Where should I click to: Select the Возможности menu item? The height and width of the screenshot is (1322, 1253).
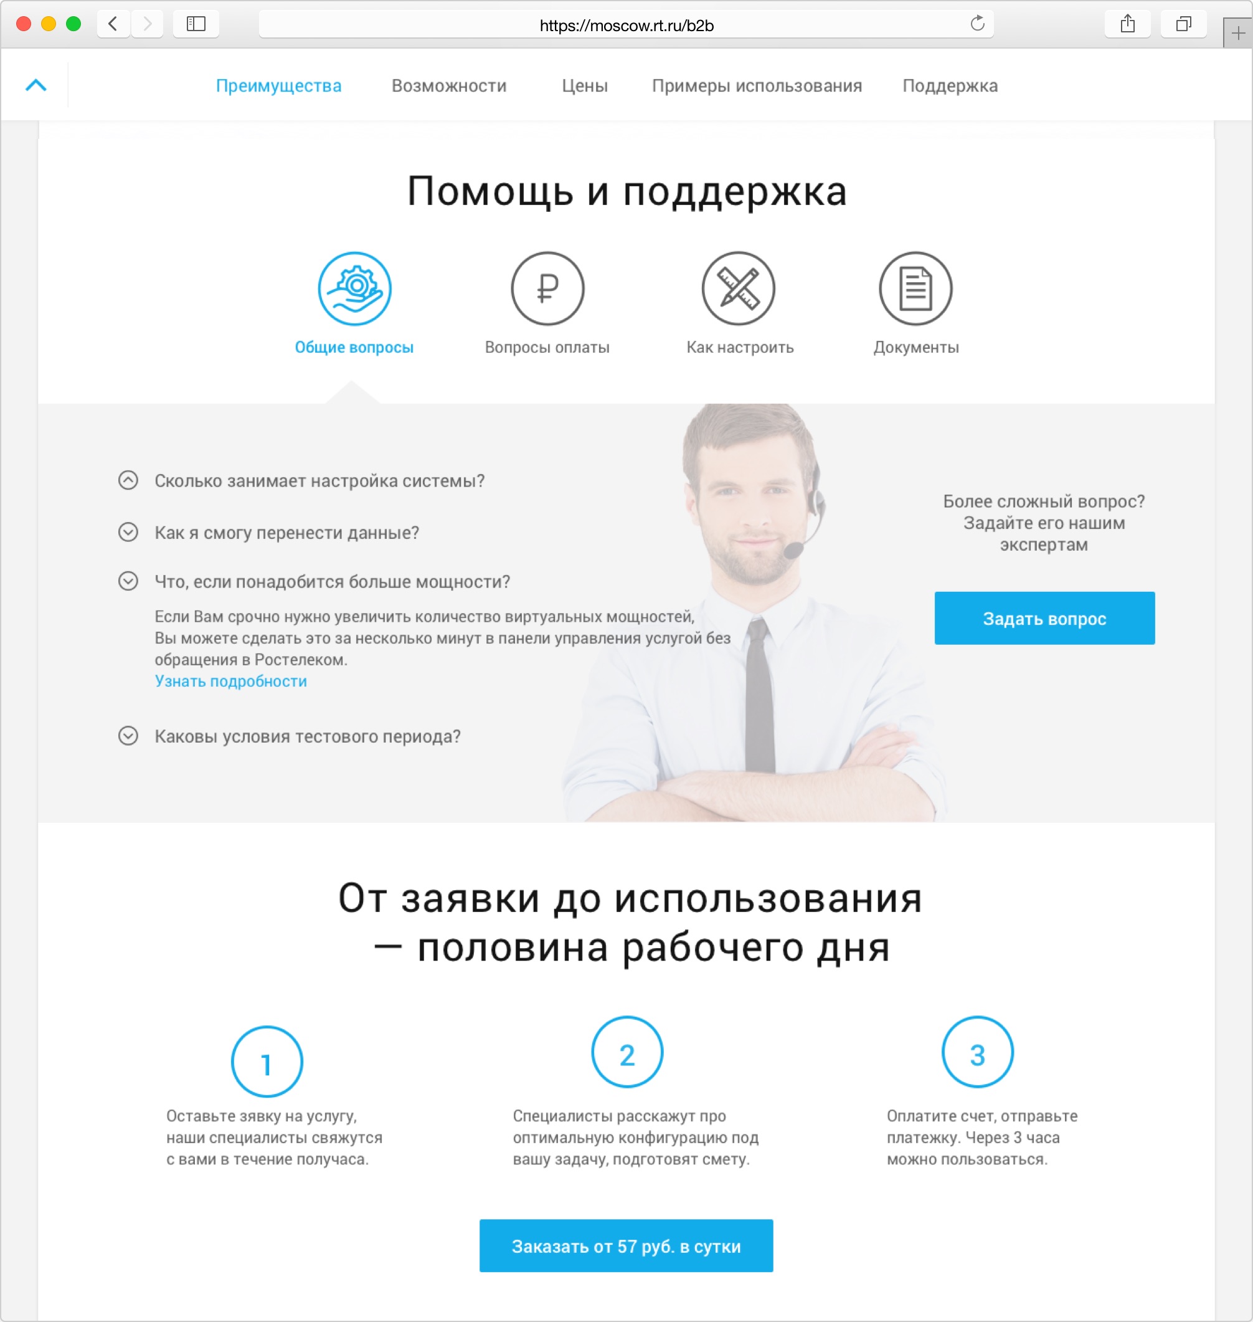(448, 85)
